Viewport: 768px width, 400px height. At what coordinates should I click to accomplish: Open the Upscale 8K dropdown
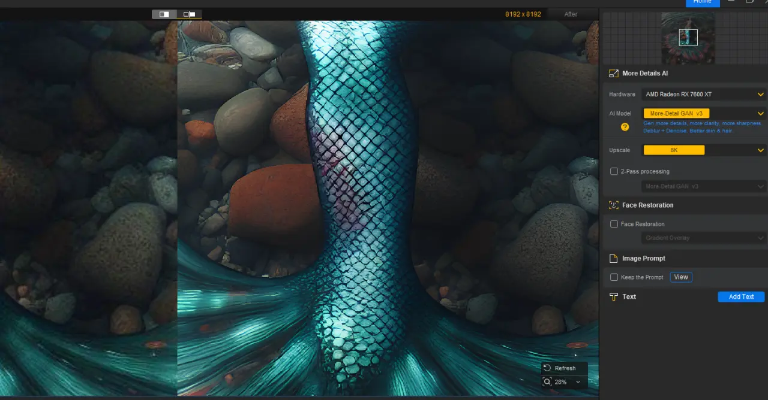point(704,150)
